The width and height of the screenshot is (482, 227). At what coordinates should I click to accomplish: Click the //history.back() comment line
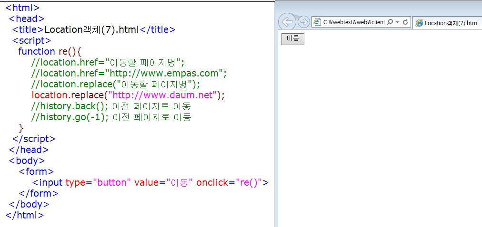111,106
